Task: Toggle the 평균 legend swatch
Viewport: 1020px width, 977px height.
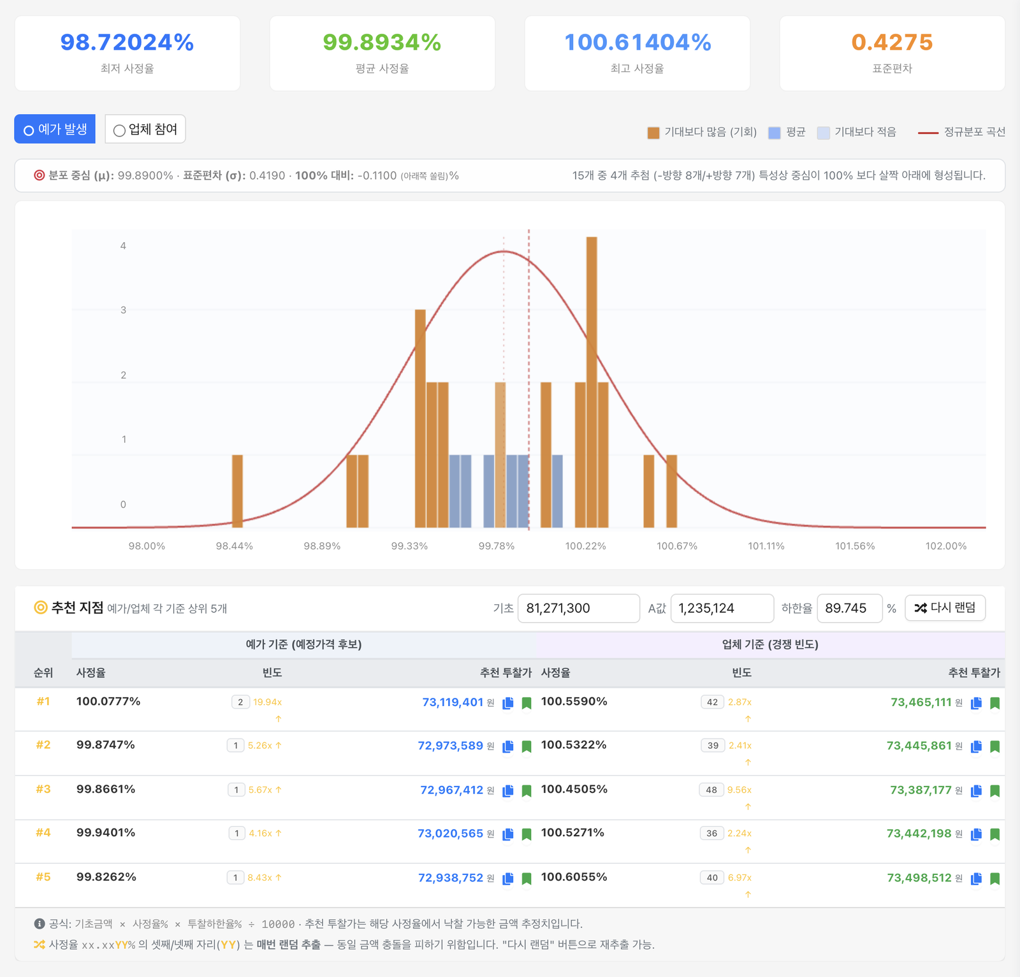Action: pyautogui.click(x=775, y=133)
